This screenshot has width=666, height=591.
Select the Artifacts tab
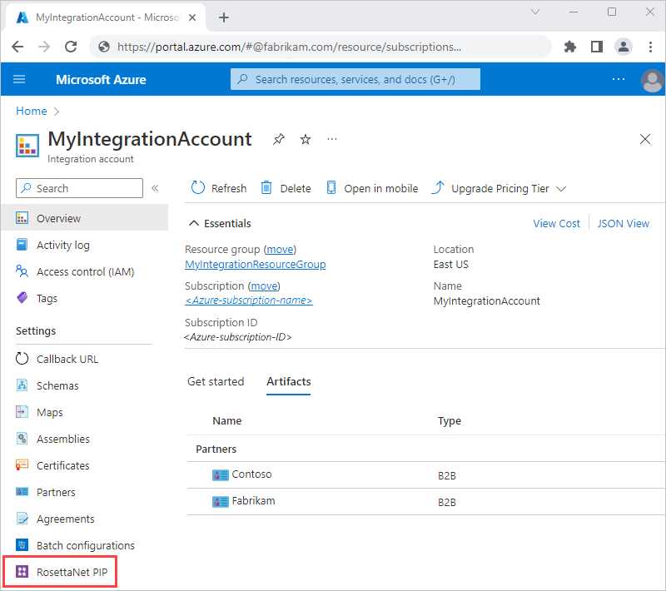[288, 381]
